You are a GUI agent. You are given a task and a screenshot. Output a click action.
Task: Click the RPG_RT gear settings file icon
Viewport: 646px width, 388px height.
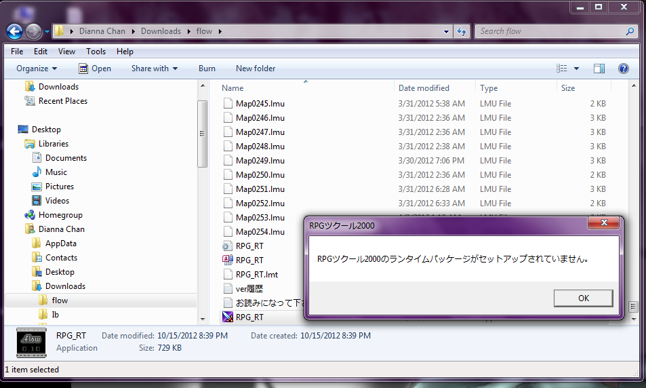pyautogui.click(x=227, y=246)
